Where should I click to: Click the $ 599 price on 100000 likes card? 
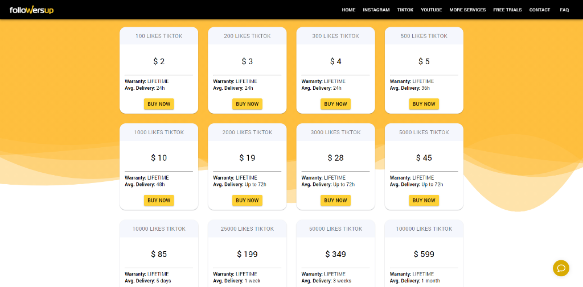[x=424, y=254]
